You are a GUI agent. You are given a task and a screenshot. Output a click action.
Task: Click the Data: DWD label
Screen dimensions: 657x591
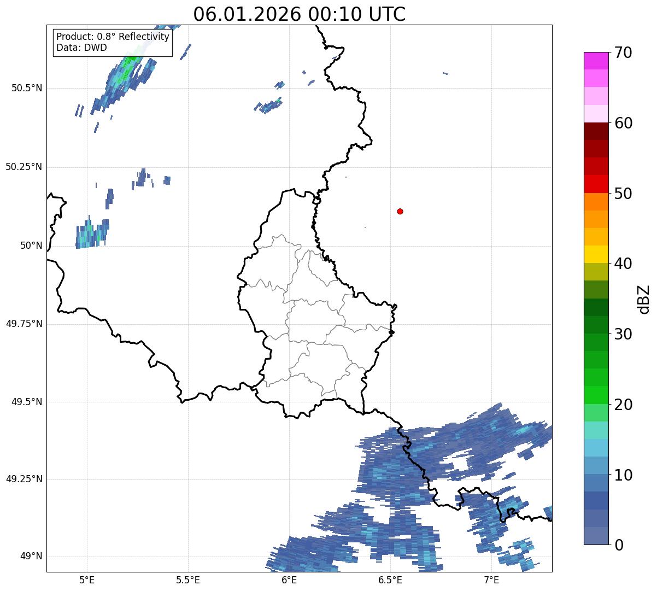(x=81, y=48)
